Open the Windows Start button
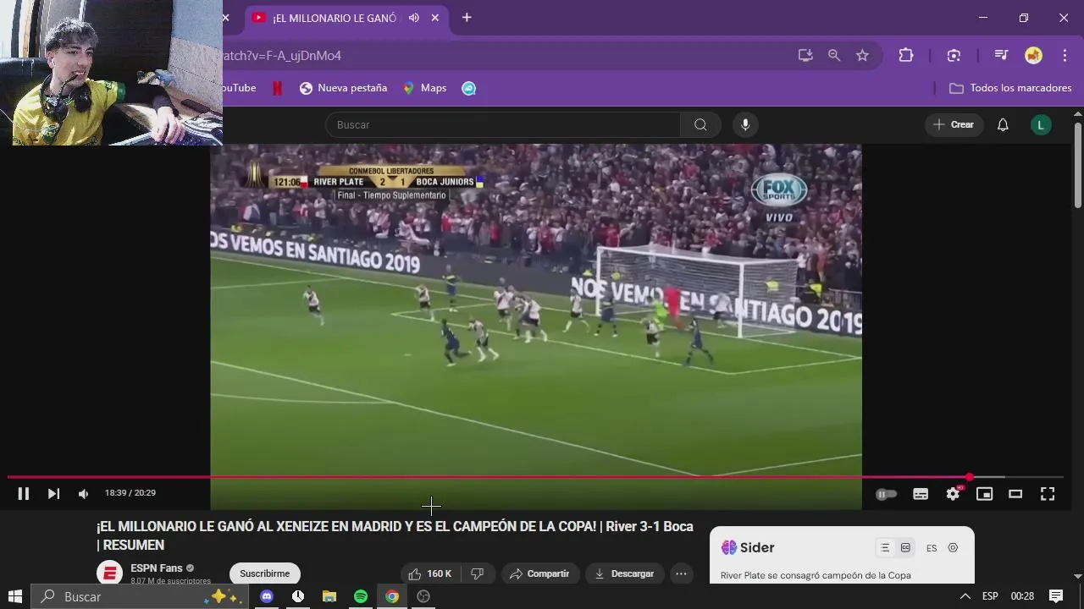Image resolution: width=1084 pixels, height=609 pixels. tap(15, 596)
